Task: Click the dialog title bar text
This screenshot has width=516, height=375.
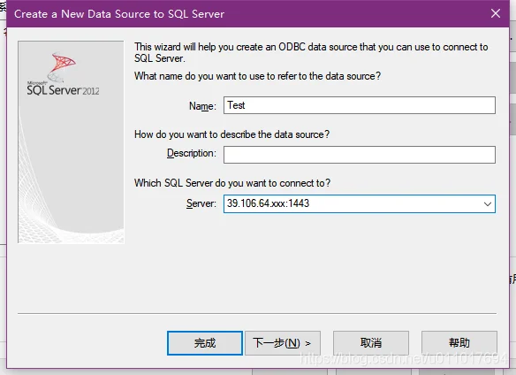Action: pyautogui.click(x=119, y=14)
